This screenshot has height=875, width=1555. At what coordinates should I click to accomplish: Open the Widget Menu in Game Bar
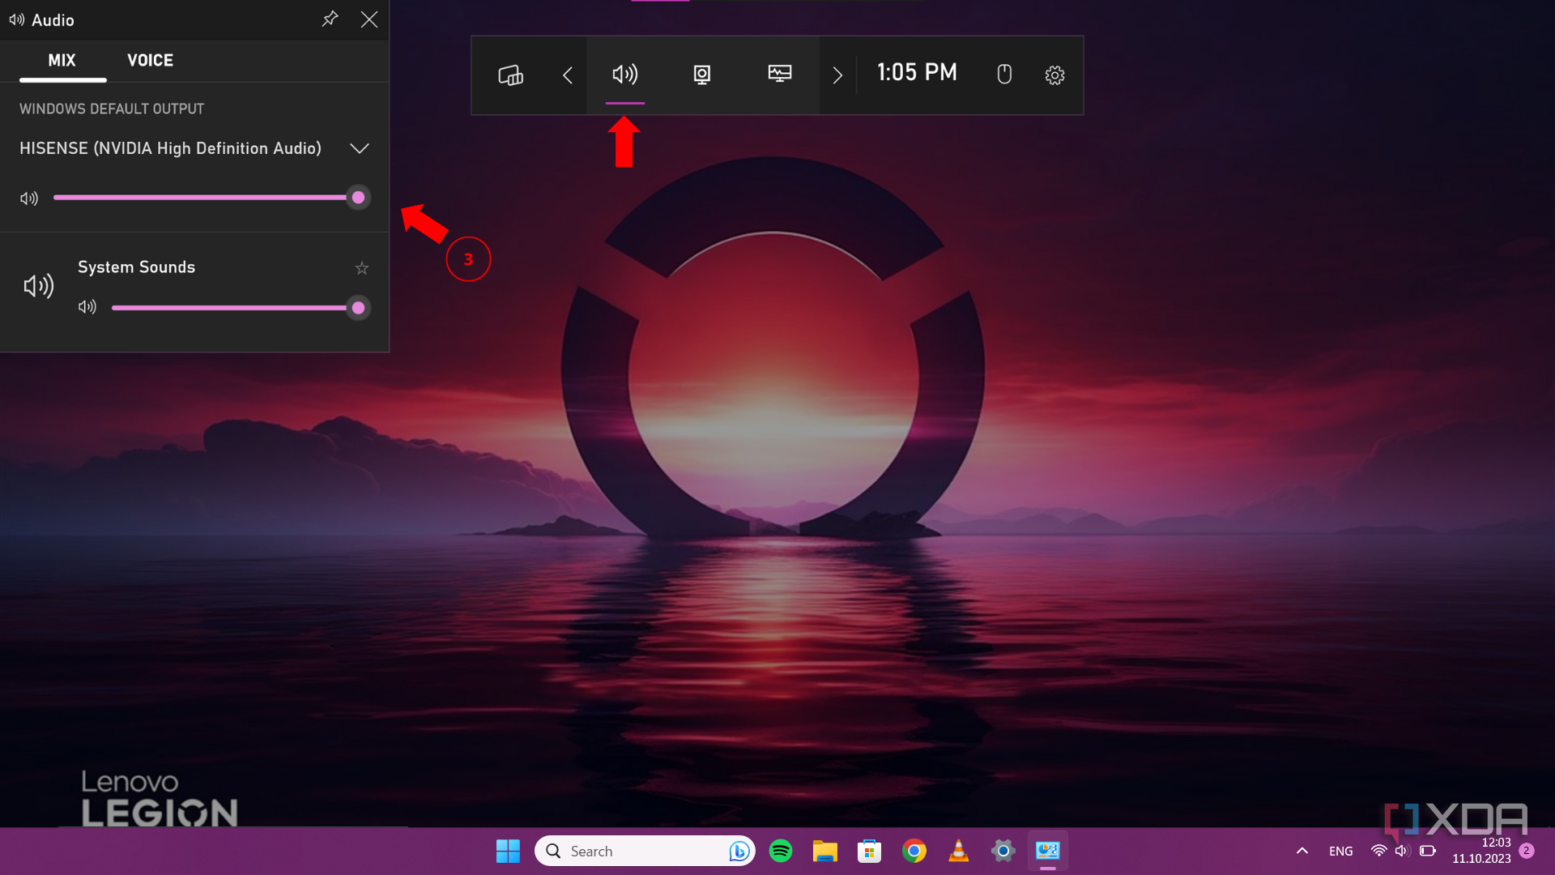[510, 75]
